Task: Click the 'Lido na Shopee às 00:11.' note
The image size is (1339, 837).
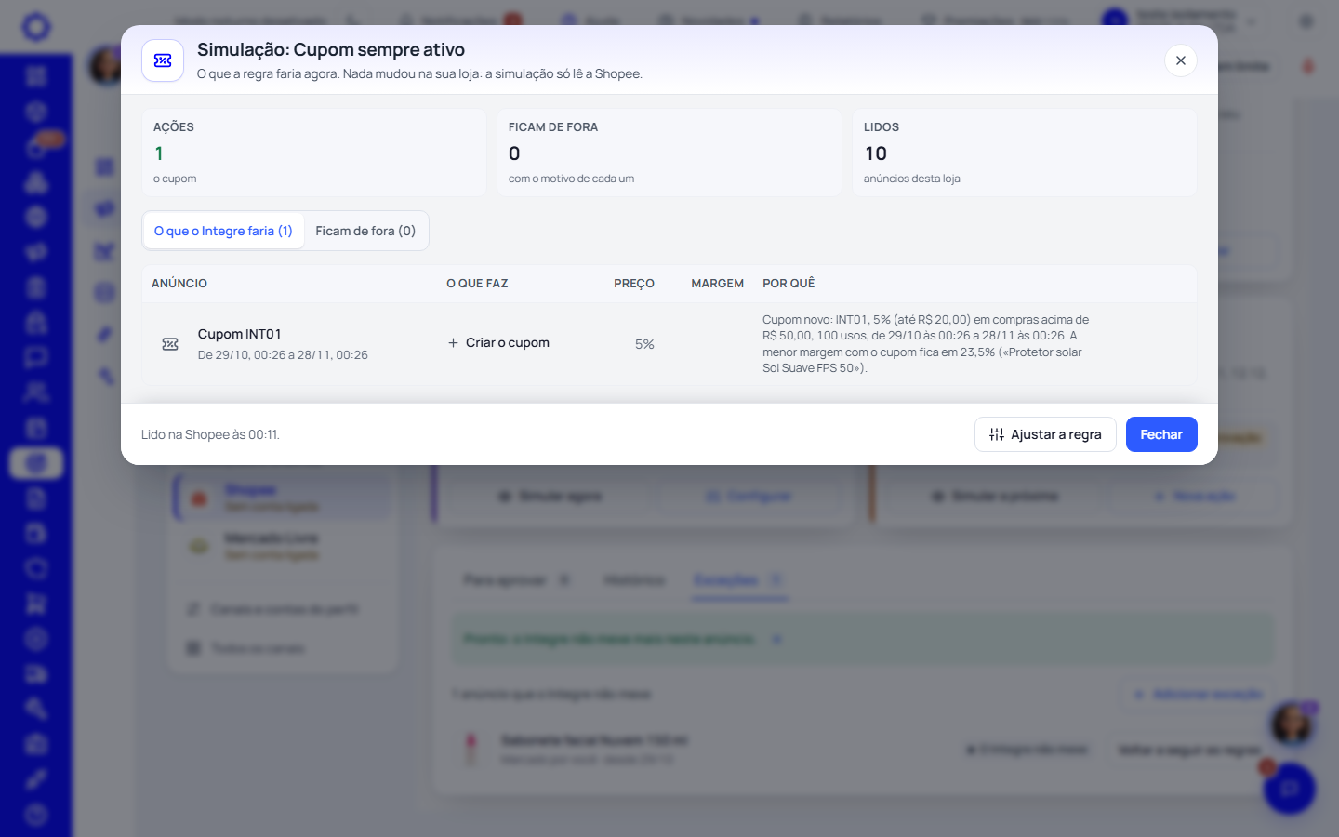Action: pyautogui.click(x=210, y=434)
